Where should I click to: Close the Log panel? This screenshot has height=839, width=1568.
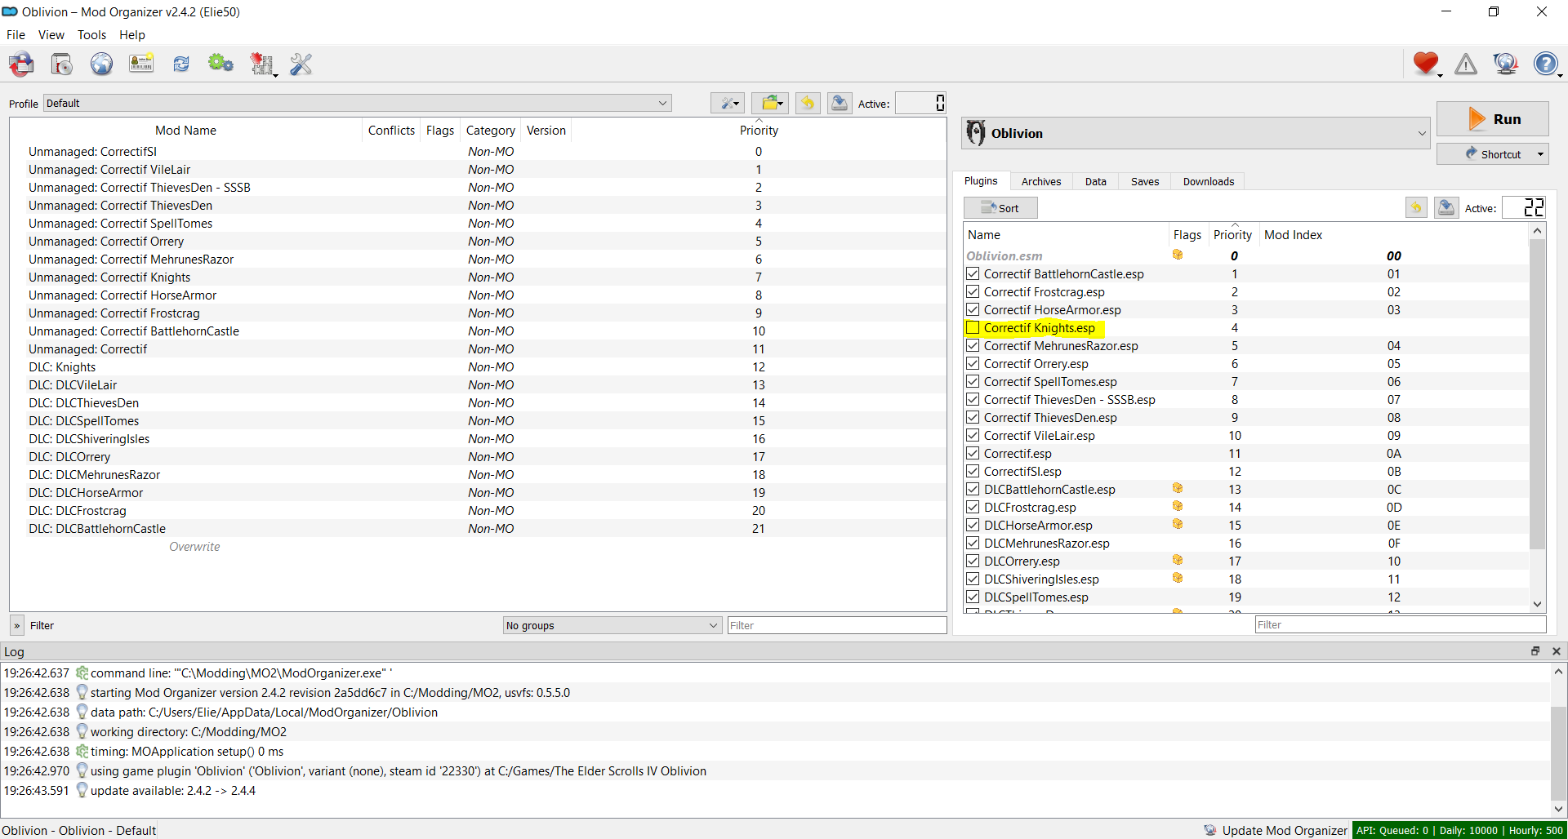[1557, 651]
